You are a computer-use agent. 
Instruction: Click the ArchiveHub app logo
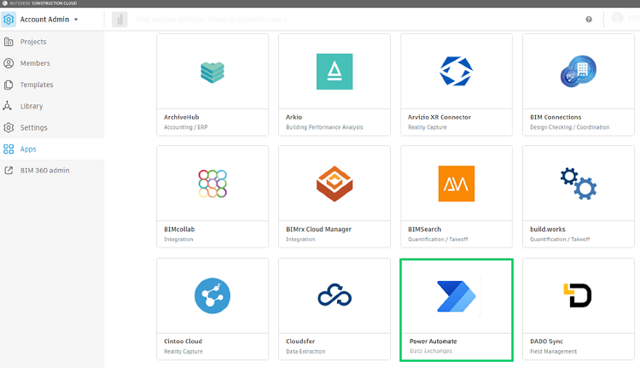point(212,73)
